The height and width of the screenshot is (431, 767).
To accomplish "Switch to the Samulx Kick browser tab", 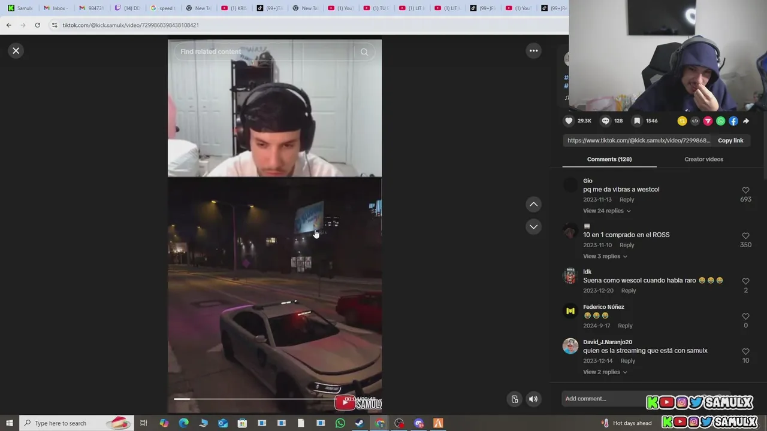I will 20,8.
